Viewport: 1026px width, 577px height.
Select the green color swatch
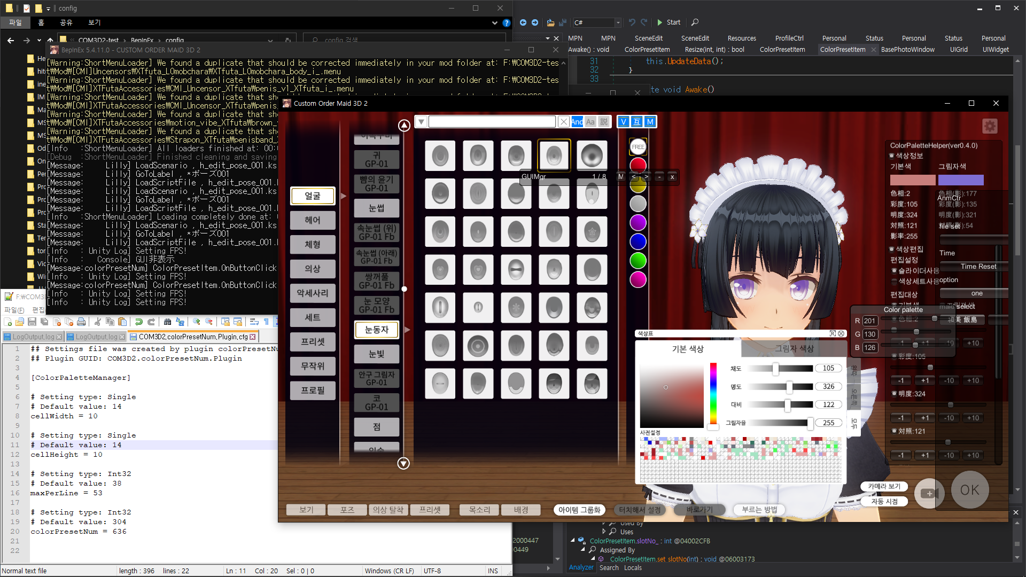pyautogui.click(x=638, y=261)
